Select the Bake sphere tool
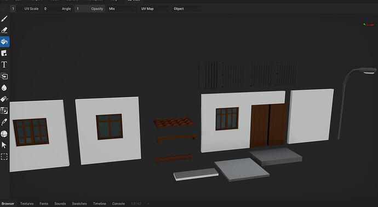This screenshot has height=207, width=378. click(4, 134)
